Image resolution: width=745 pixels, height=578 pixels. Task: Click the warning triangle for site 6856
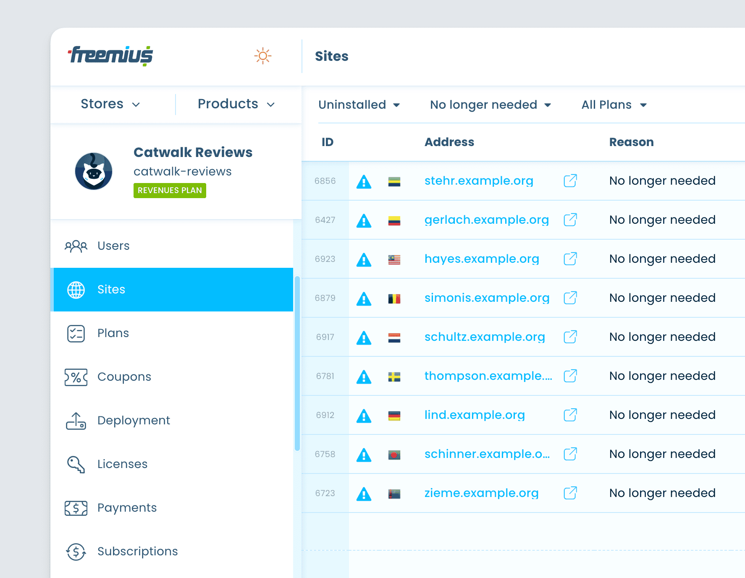364,182
